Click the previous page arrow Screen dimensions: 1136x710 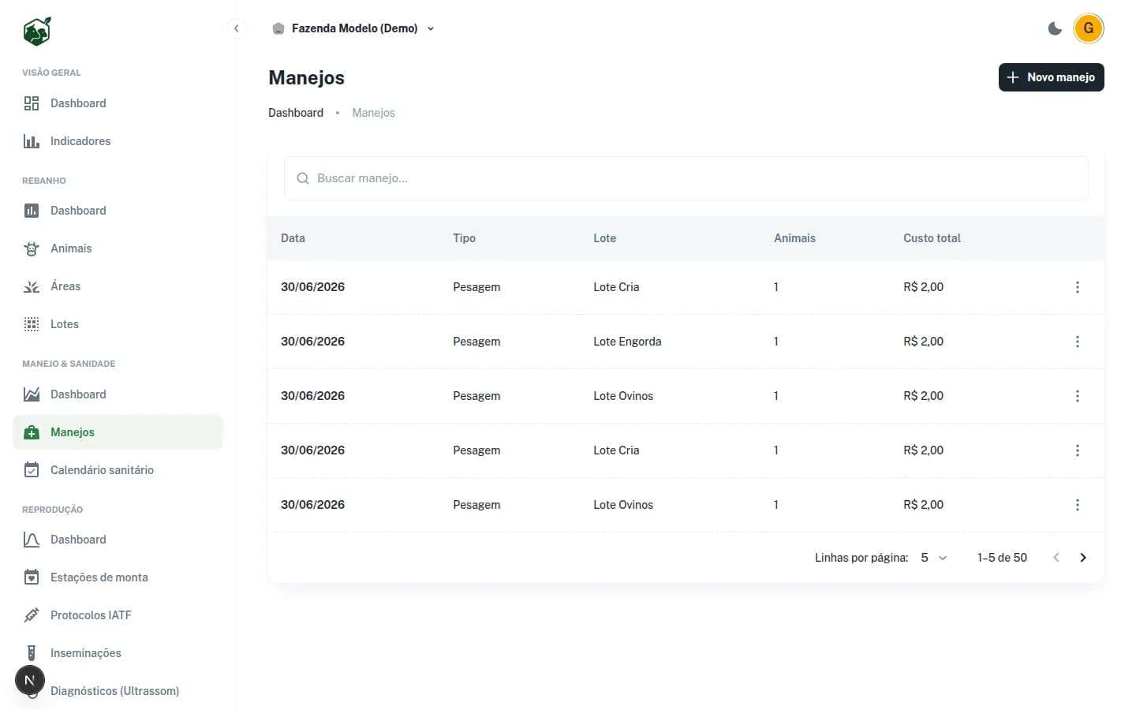pyautogui.click(x=1056, y=558)
